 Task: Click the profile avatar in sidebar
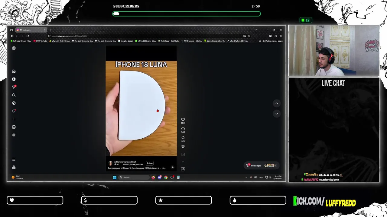(x=14, y=135)
